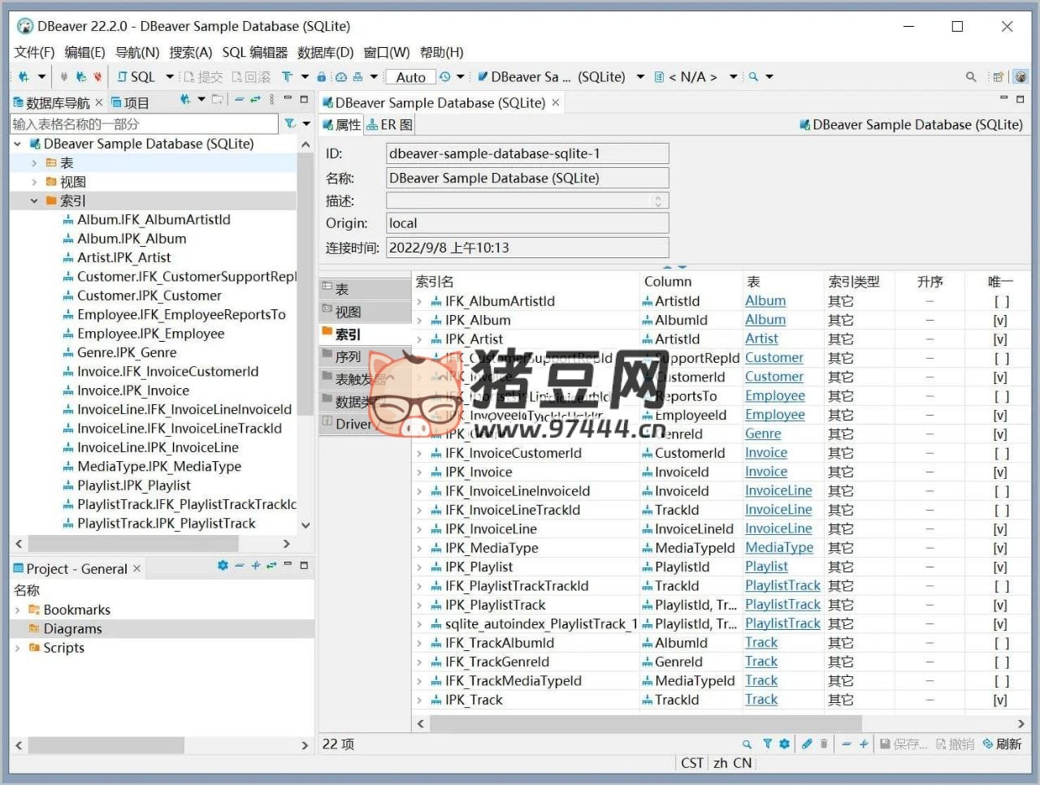Click the table name filter input field
The image size is (1040, 785).
coord(144,124)
